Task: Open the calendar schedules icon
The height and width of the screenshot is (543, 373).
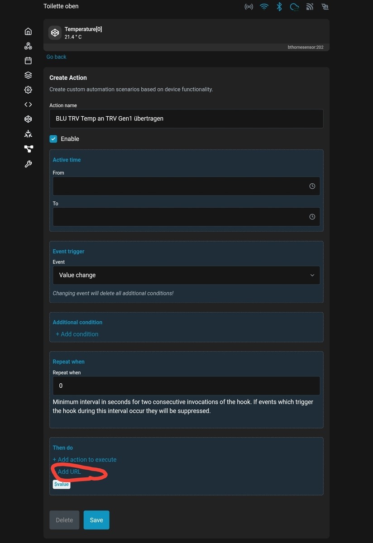Action: coord(28,61)
